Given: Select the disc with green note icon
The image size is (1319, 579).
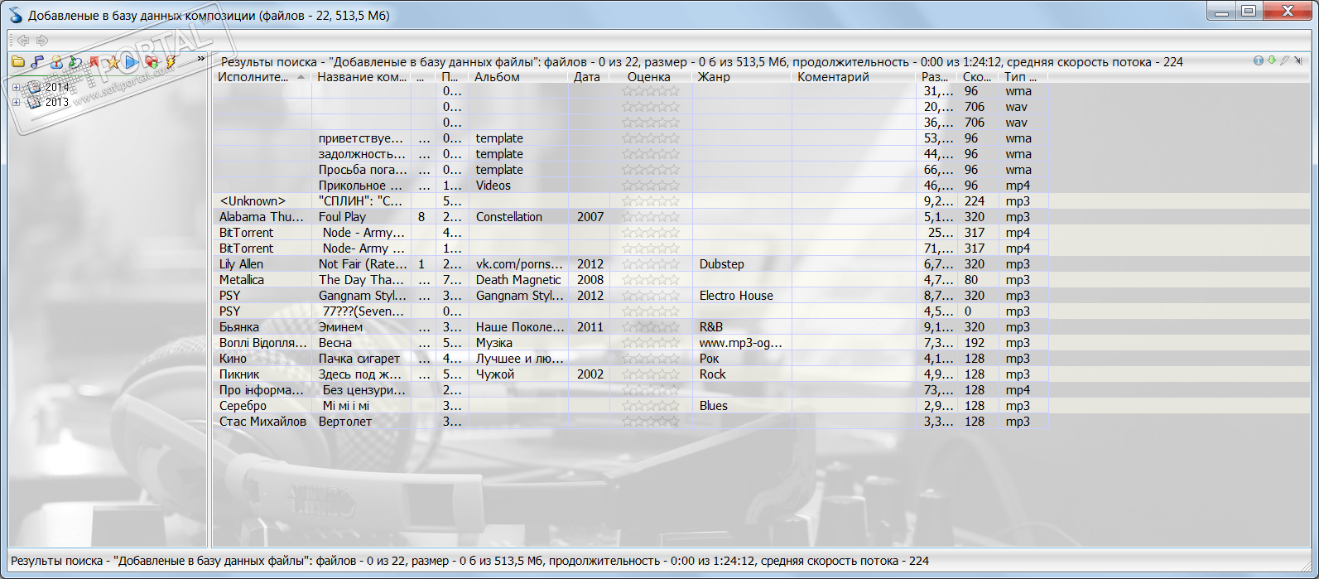Looking at the screenshot, I should 75,61.
